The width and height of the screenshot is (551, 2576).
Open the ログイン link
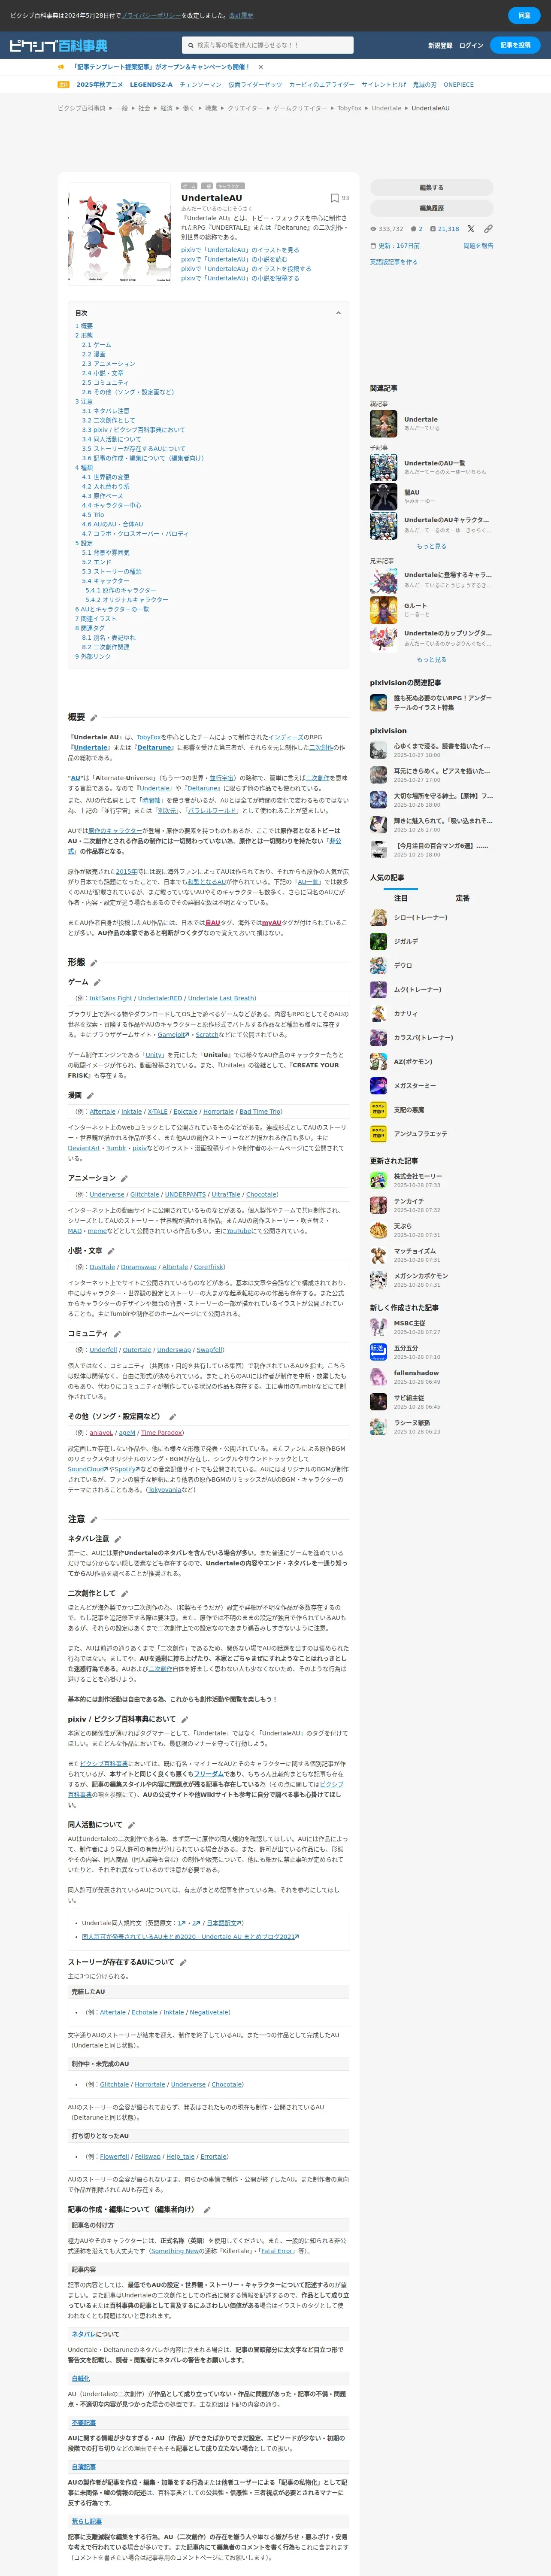point(471,45)
